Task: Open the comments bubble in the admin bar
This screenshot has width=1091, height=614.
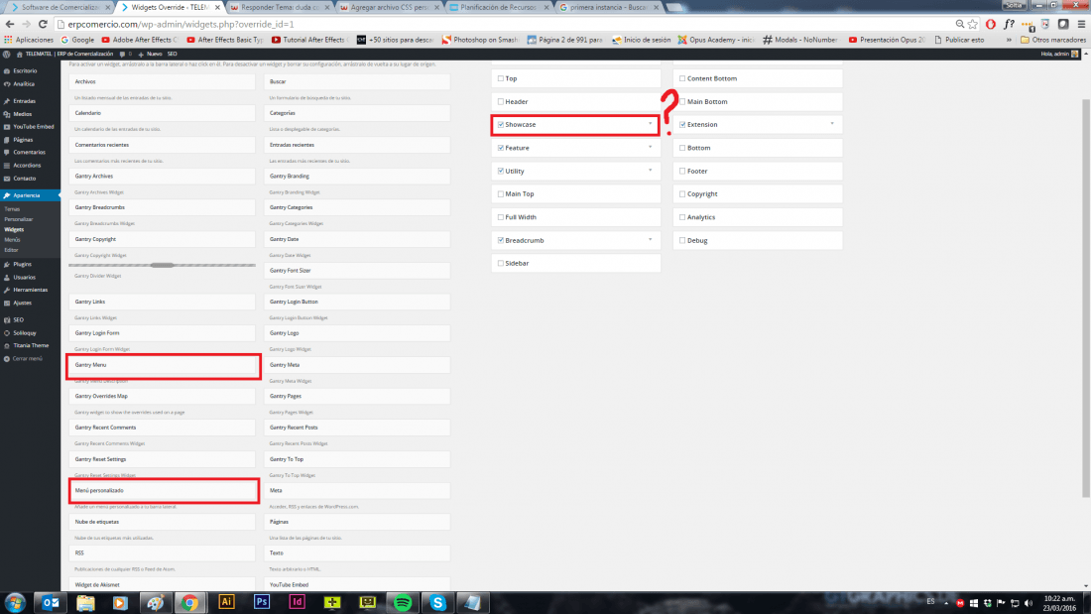Action: click(125, 54)
